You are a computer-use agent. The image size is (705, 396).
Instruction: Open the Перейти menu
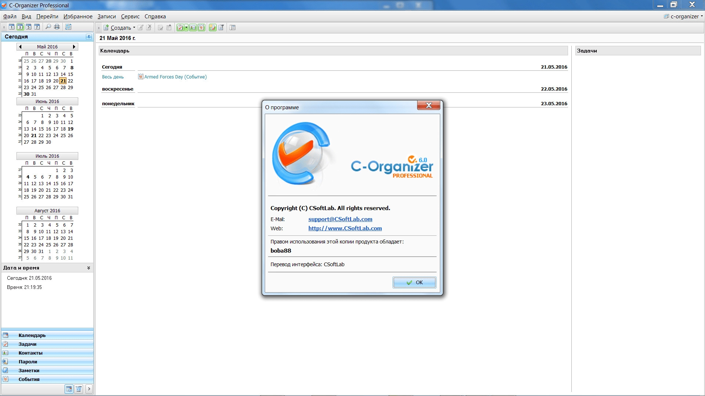47,16
